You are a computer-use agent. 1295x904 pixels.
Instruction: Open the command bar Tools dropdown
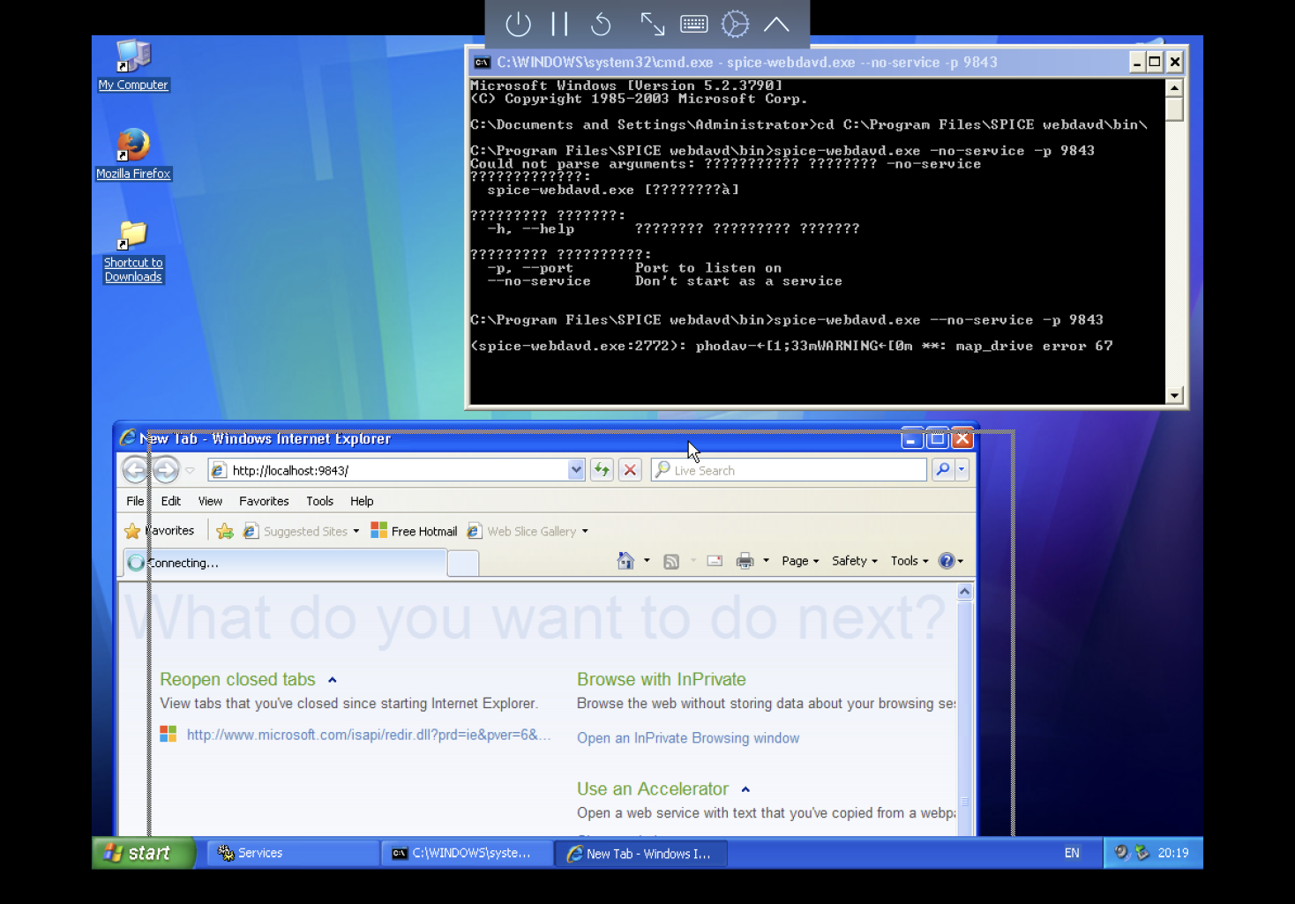(x=909, y=561)
